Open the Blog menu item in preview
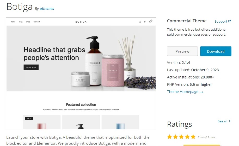The height and width of the screenshot is (146, 239). coord(21,22)
